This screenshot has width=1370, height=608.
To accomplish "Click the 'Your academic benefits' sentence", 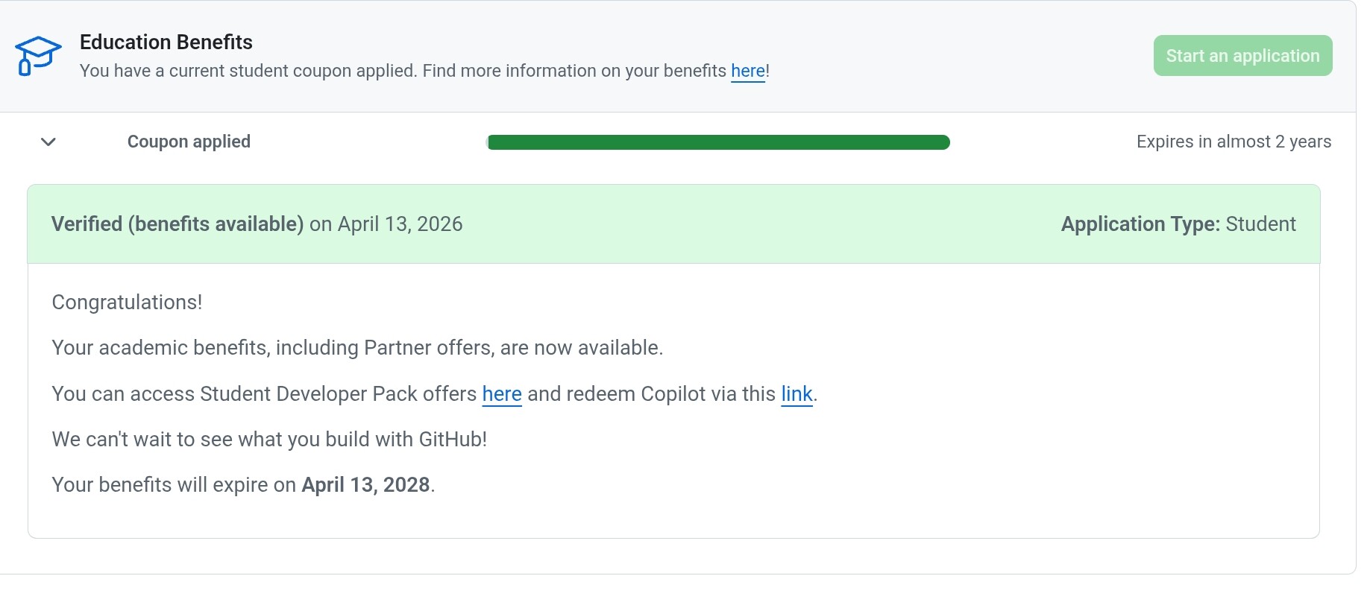I will coord(356,348).
